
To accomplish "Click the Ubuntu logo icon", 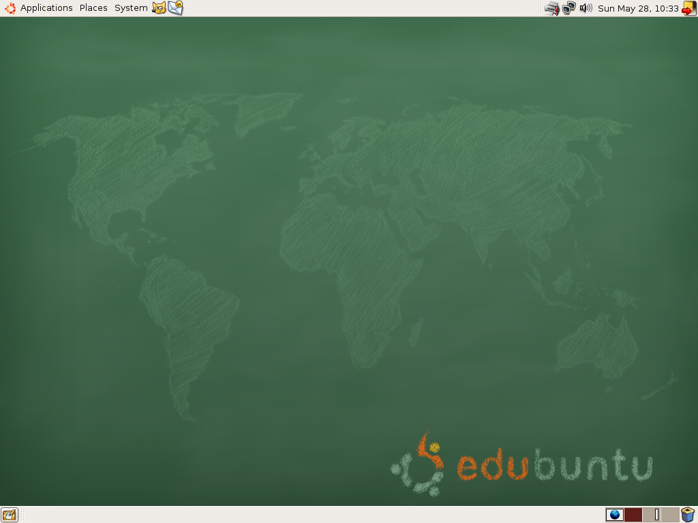I will coord(10,8).
